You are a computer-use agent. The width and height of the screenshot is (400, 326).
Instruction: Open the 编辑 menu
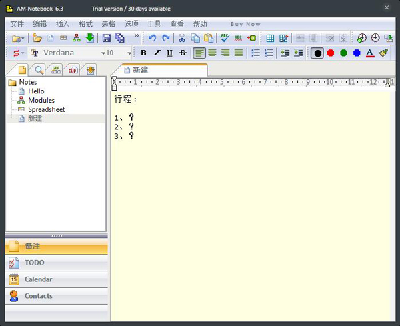40,24
